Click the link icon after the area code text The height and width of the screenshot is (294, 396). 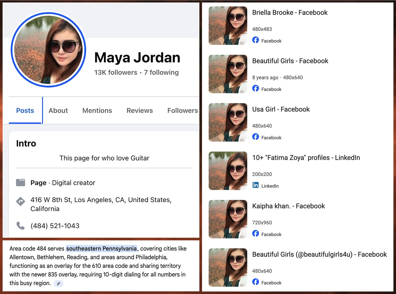[58, 283]
